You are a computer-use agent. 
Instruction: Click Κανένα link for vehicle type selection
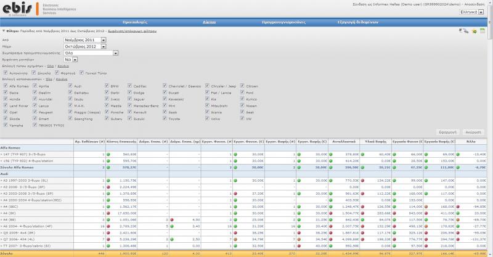pyautogui.click(x=63, y=66)
